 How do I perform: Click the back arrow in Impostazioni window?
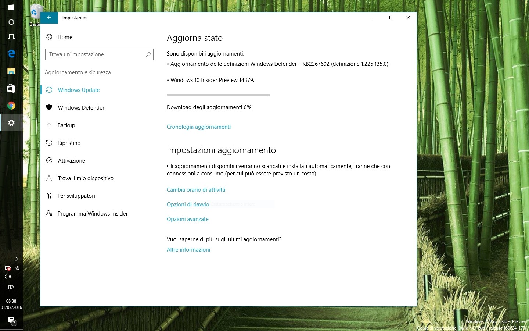[x=49, y=18]
